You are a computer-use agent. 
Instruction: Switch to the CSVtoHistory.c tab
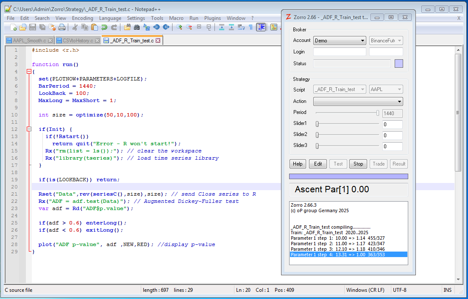click(x=78, y=41)
